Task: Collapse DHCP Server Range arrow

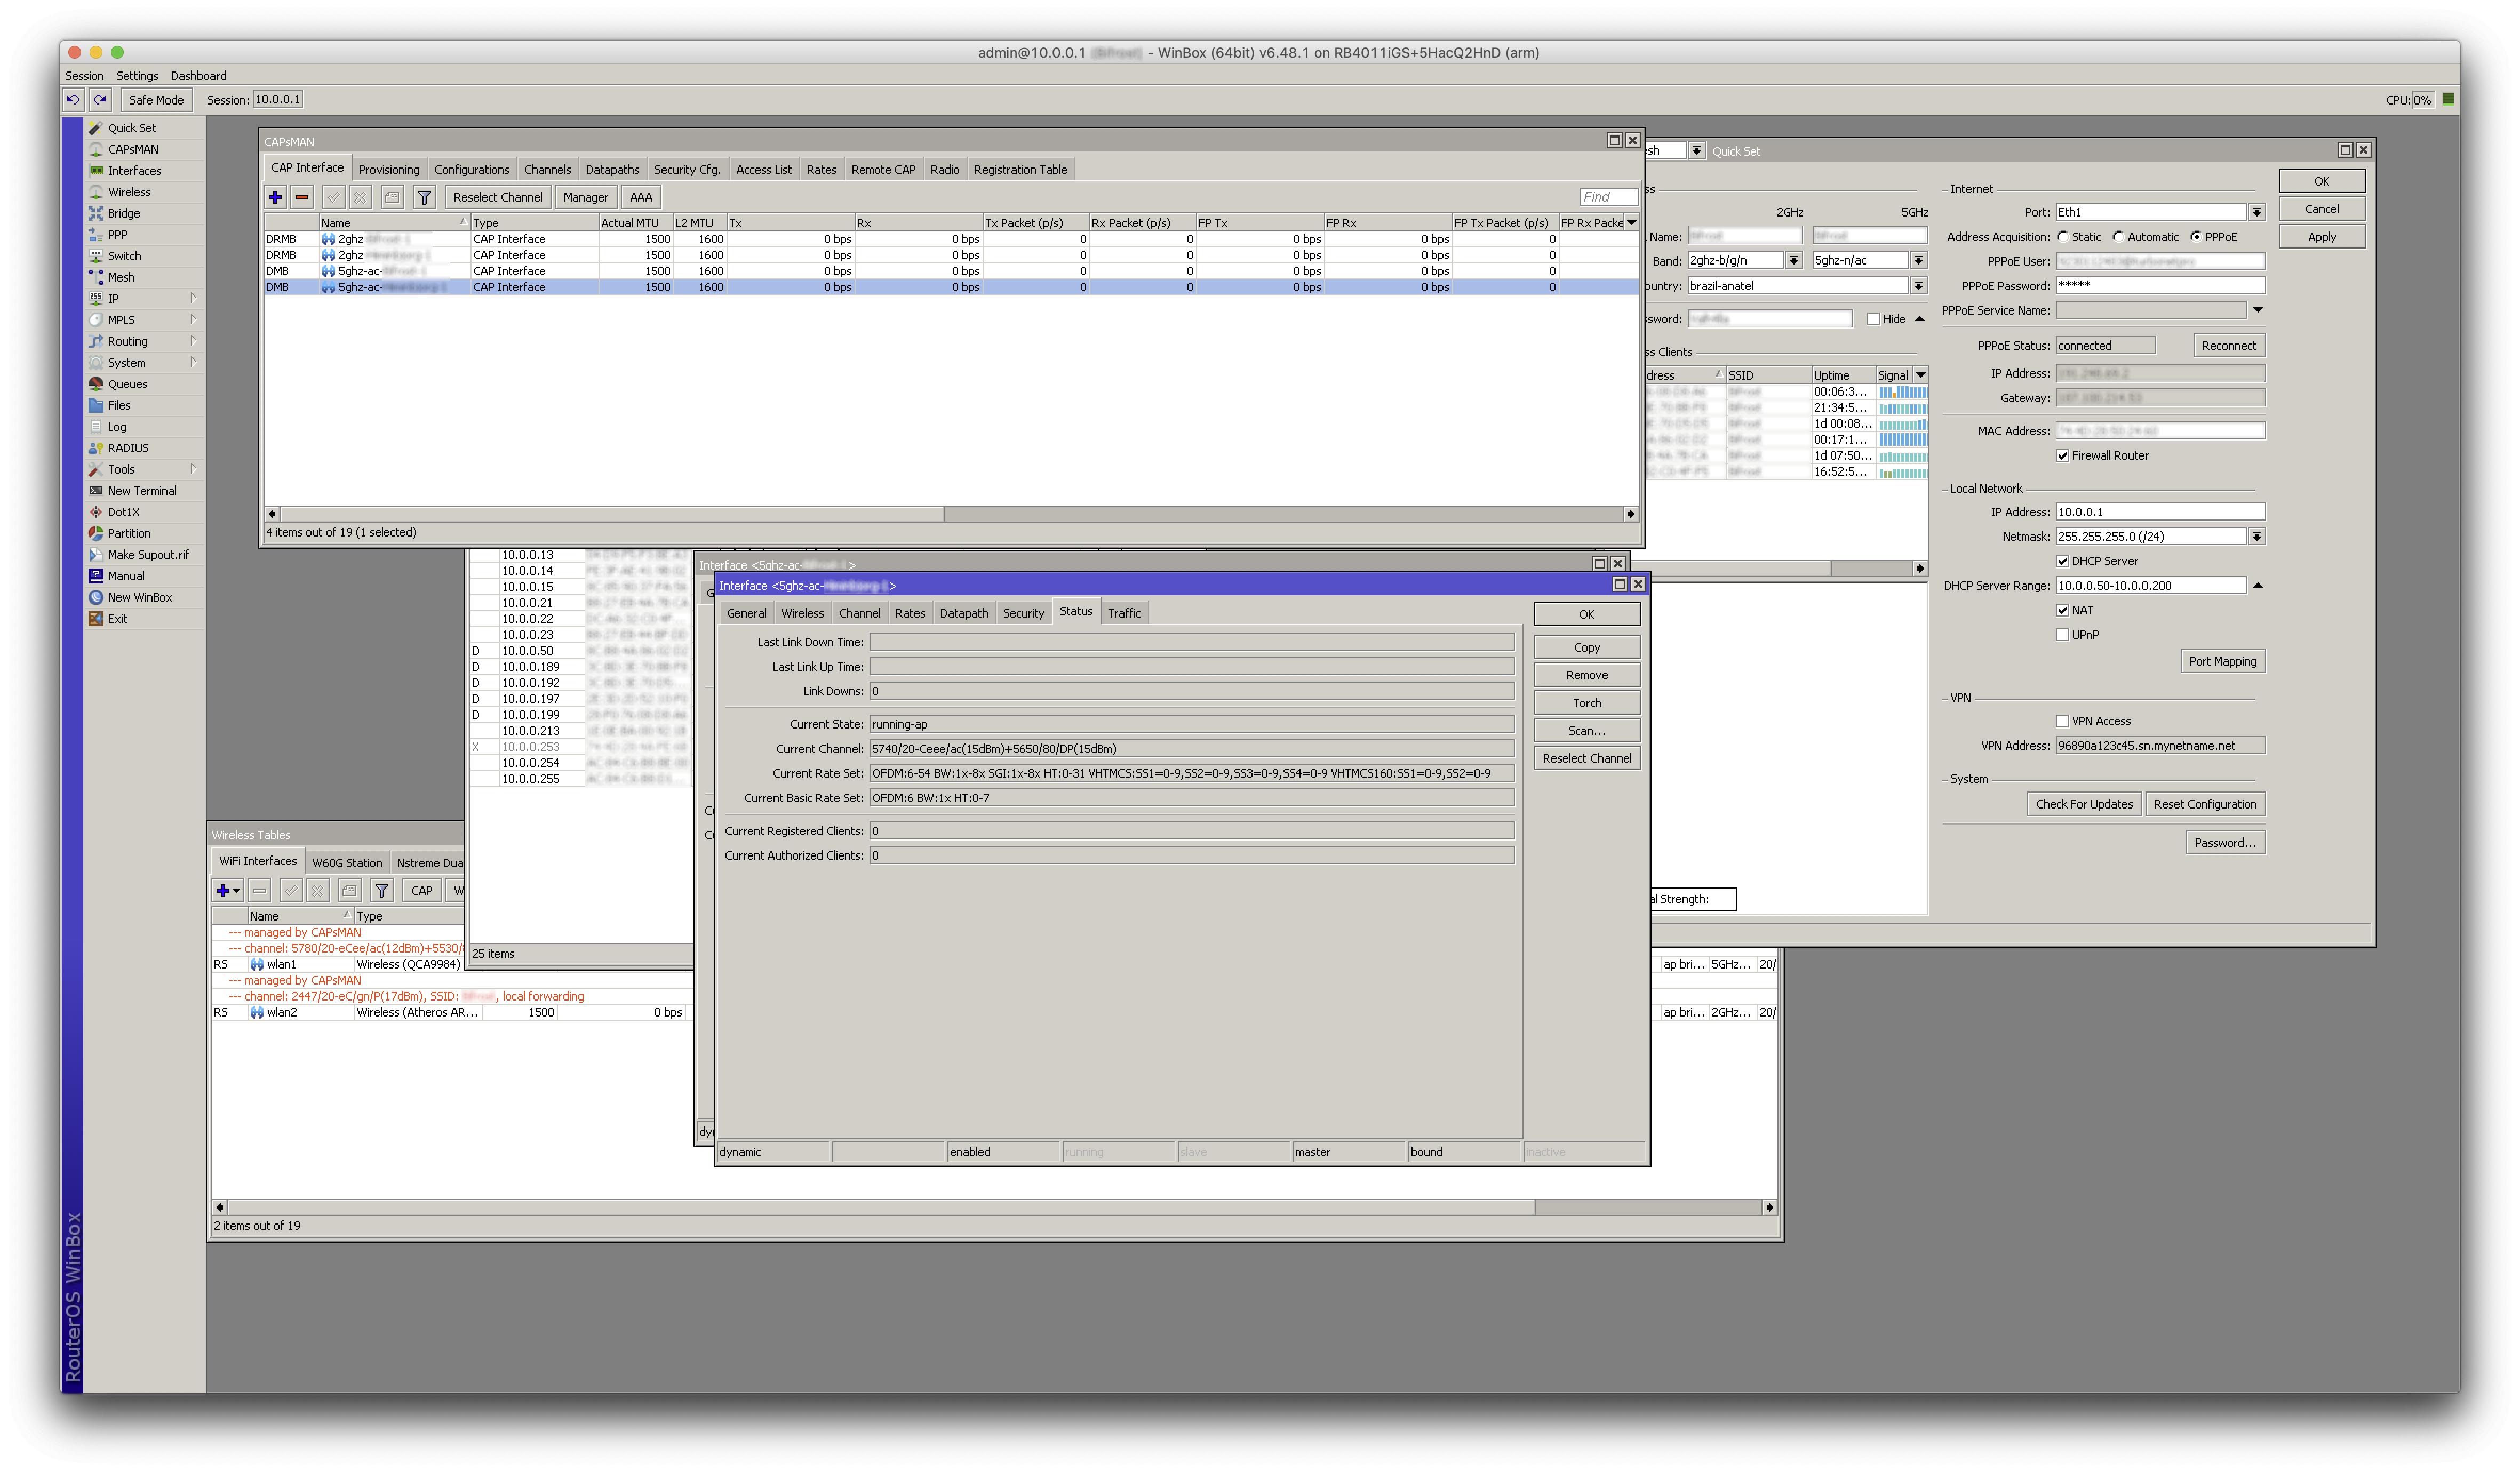Action: tap(2257, 586)
